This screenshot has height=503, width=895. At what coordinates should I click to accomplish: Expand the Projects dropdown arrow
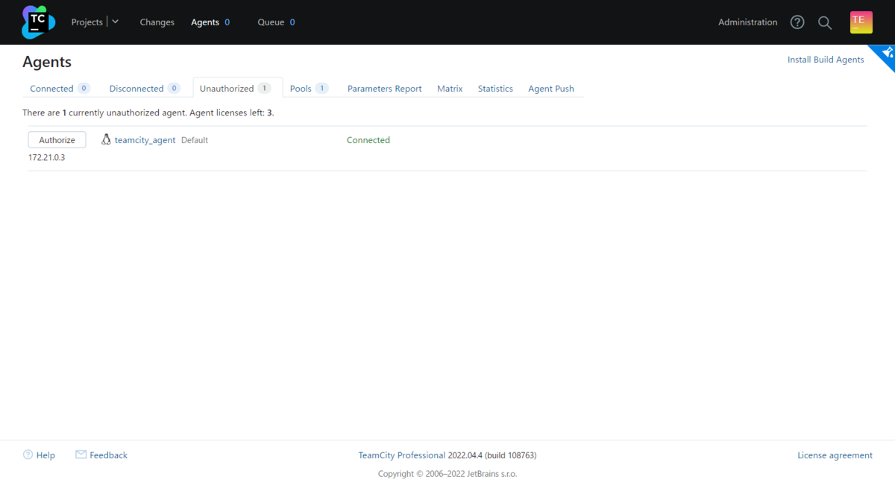pos(116,22)
